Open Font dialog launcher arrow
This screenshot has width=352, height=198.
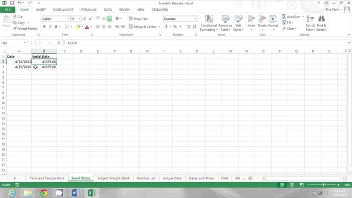point(92,35)
